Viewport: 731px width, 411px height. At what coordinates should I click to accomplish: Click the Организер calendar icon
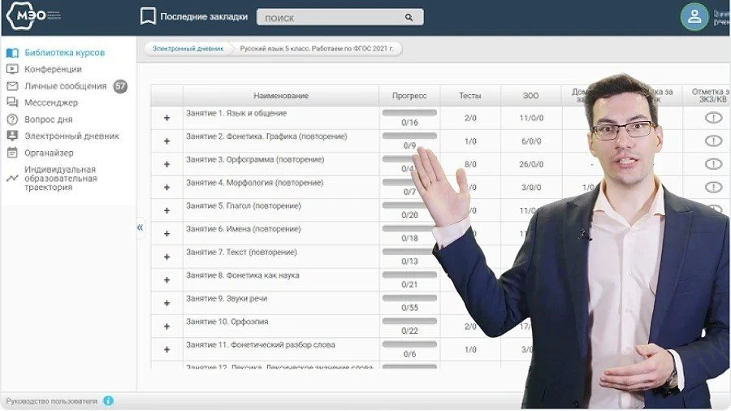12,153
